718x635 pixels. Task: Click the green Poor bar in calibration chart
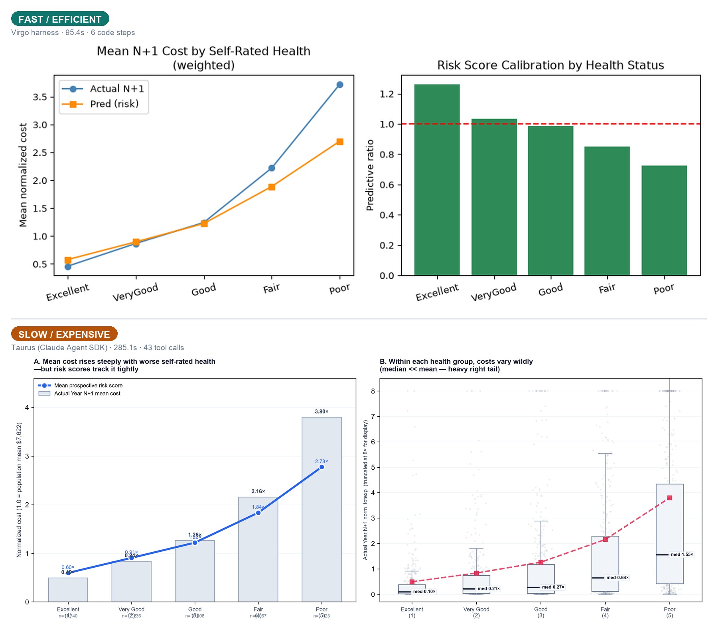[x=664, y=220]
